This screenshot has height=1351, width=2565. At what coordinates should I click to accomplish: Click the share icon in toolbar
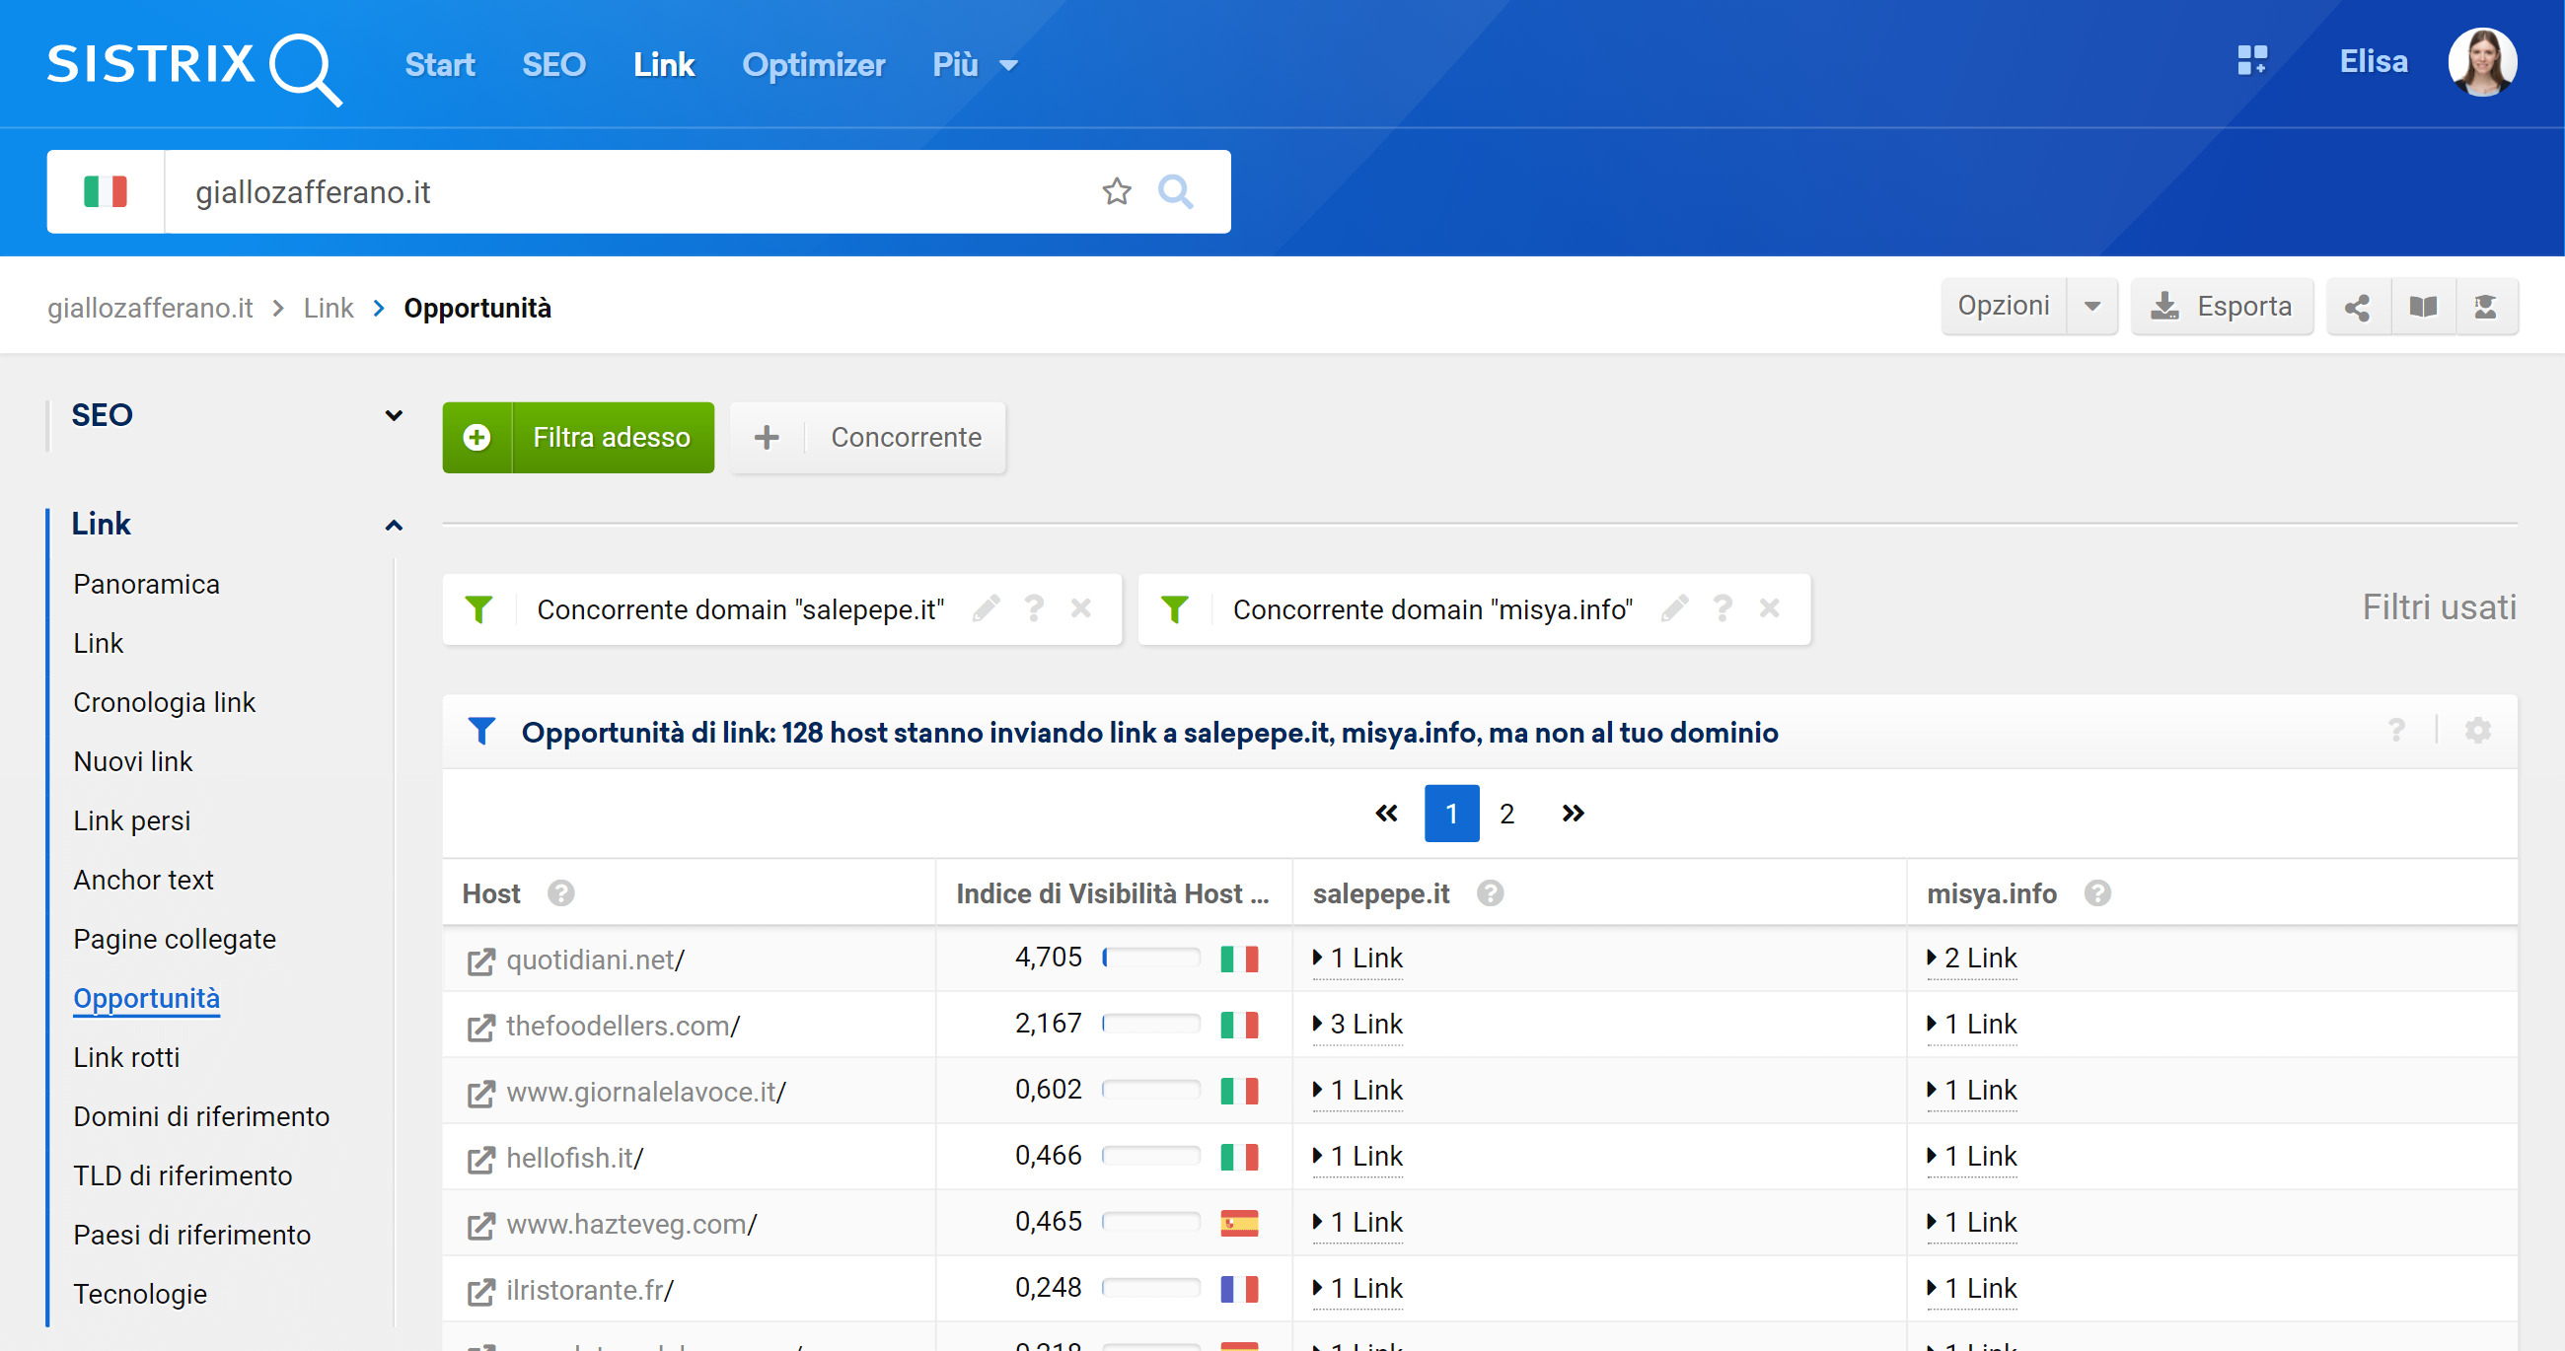[x=2356, y=307]
